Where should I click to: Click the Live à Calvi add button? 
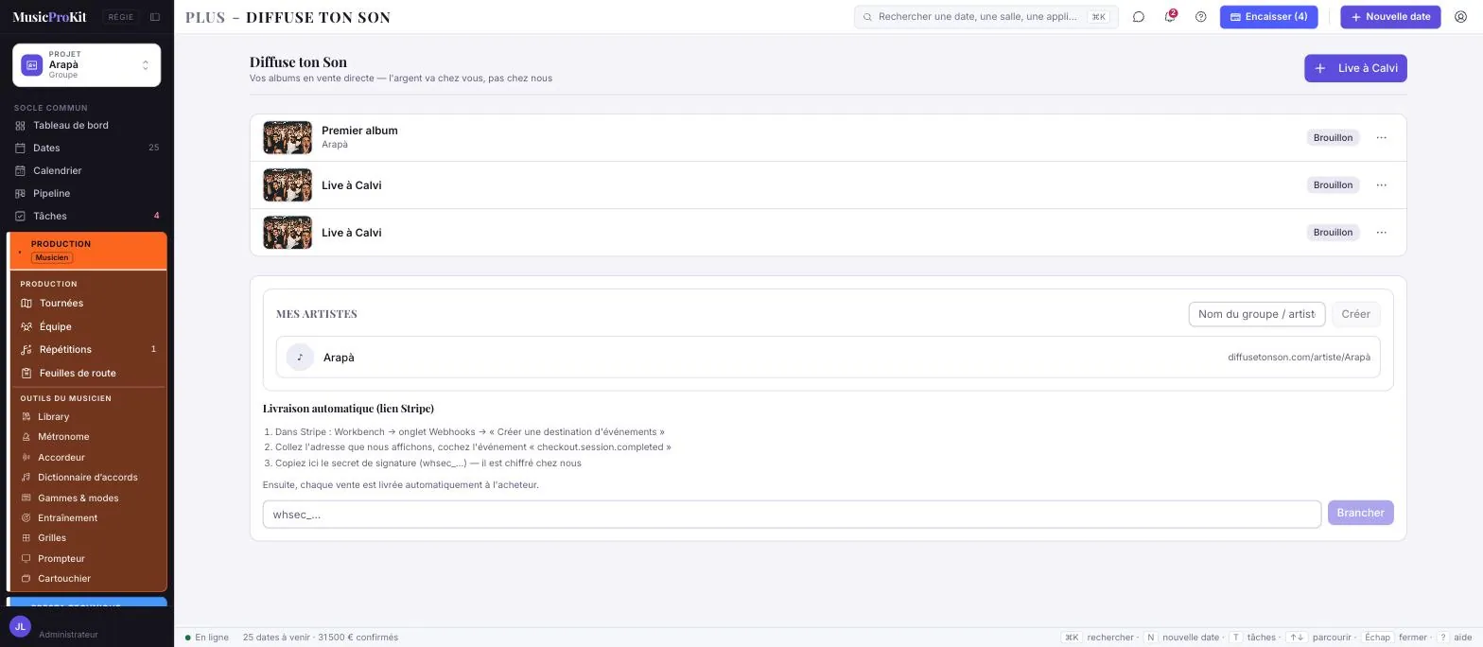pos(1355,68)
